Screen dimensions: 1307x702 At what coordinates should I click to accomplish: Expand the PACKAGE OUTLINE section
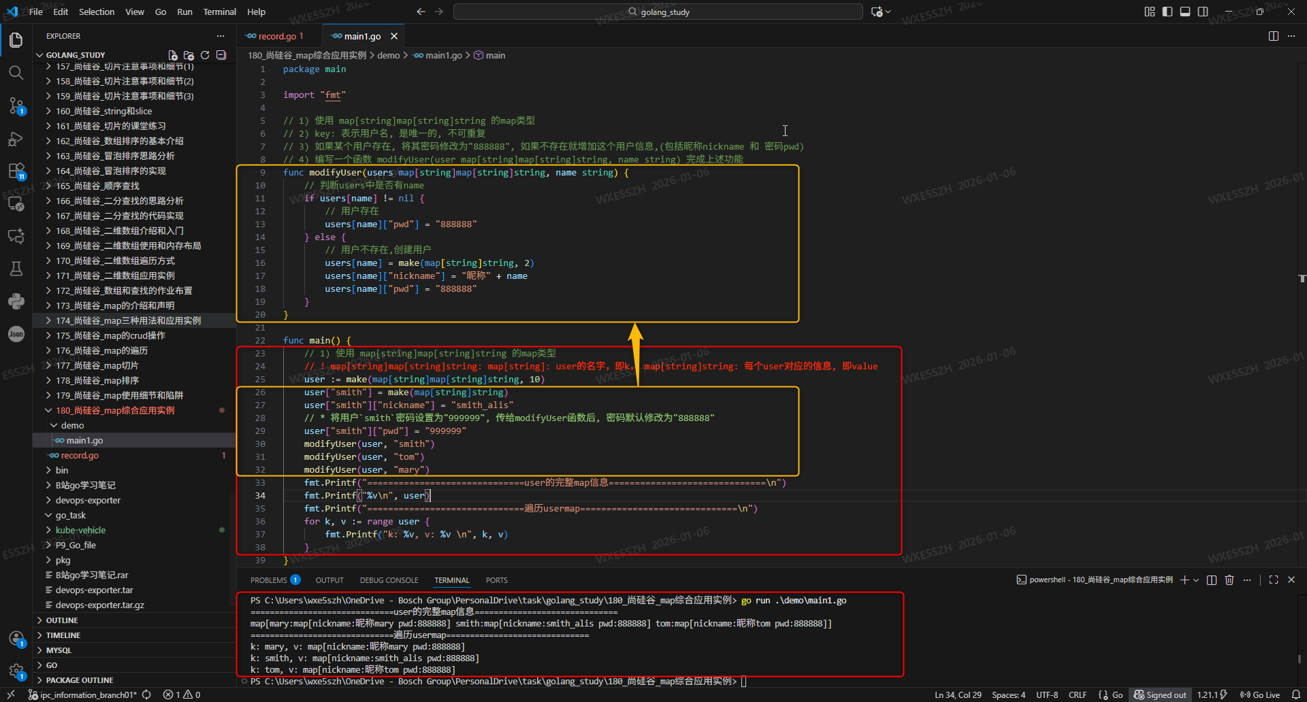coord(134,680)
